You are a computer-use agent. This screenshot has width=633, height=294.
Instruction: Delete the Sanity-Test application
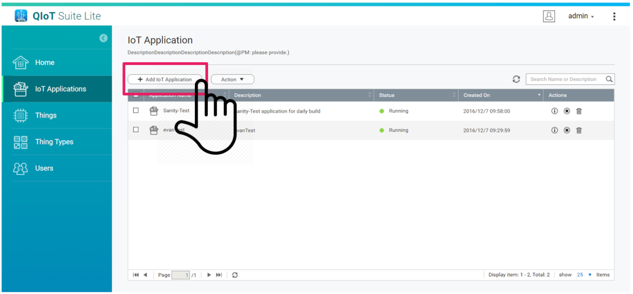[x=579, y=110]
